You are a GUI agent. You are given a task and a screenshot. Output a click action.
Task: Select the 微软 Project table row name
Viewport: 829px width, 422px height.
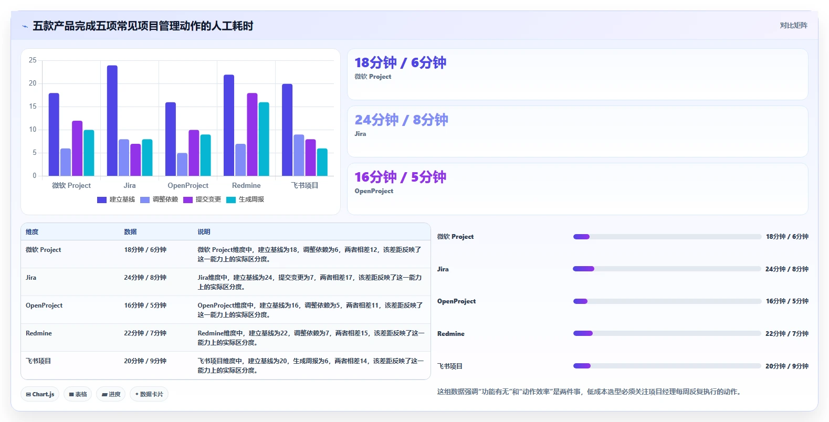pyautogui.click(x=43, y=250)
